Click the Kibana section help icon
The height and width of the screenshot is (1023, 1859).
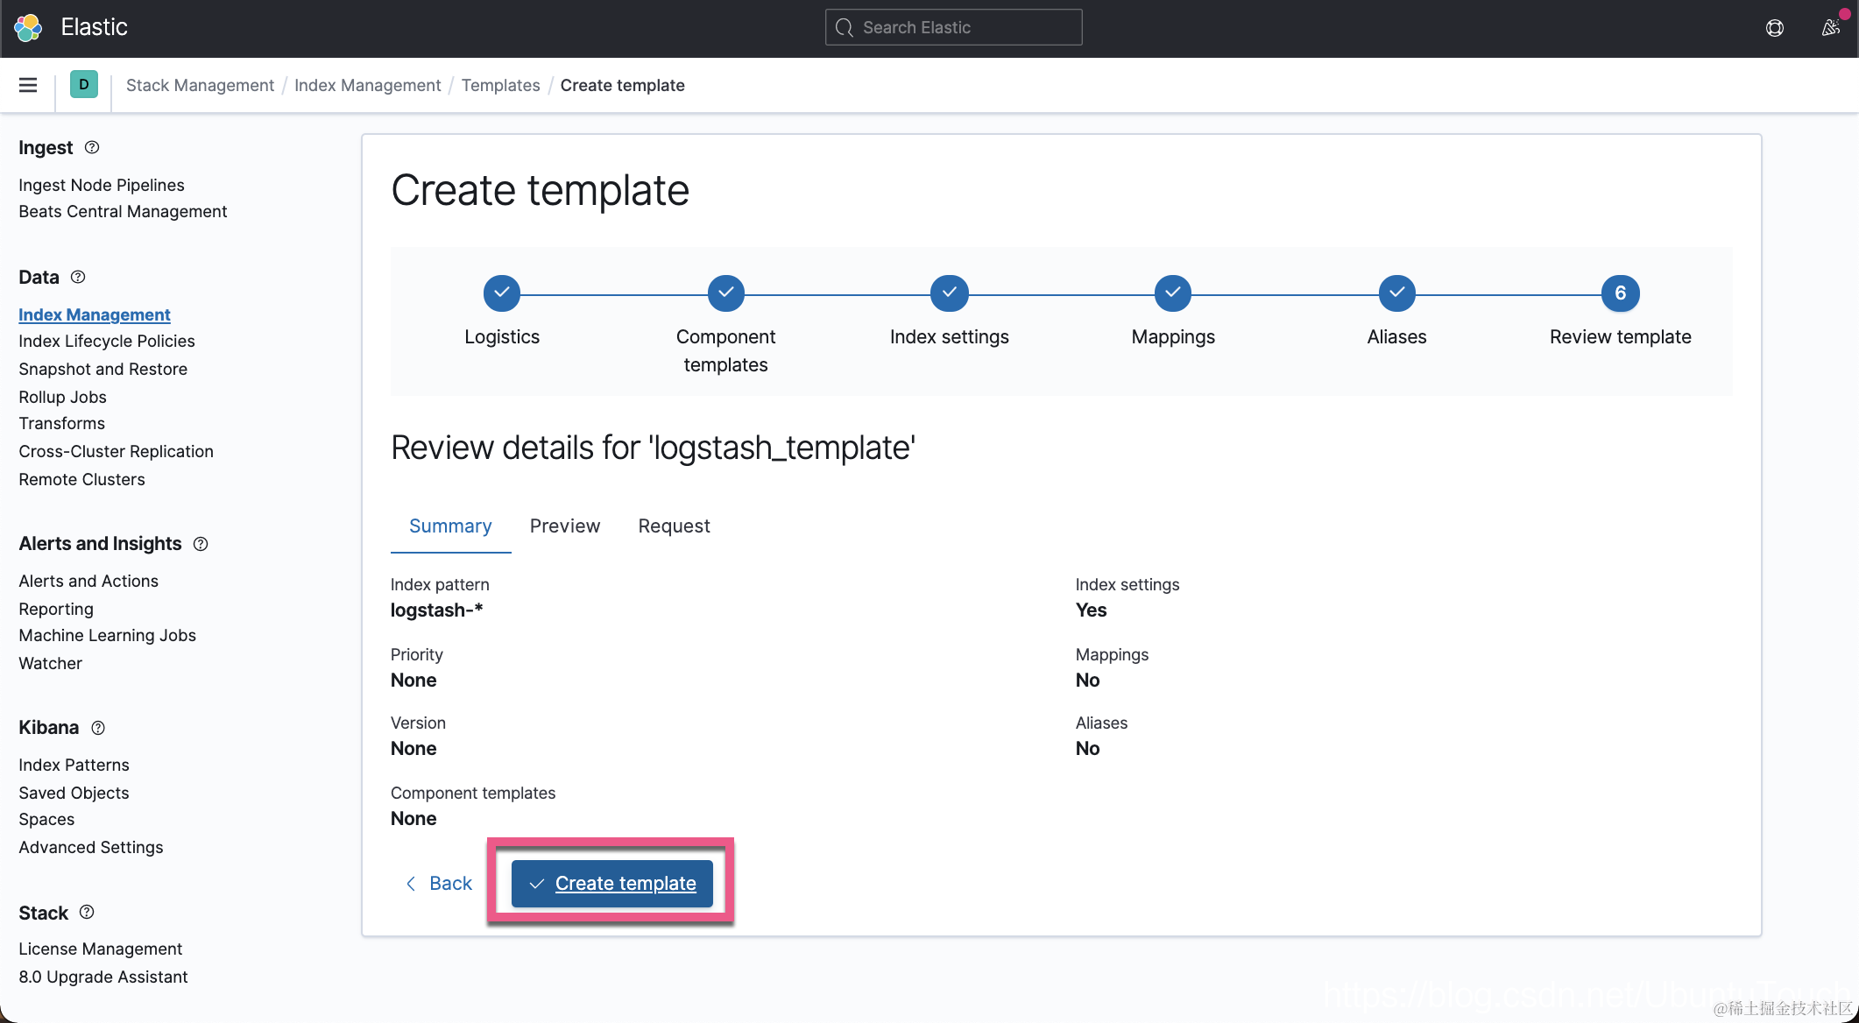(x=98, y=728)
